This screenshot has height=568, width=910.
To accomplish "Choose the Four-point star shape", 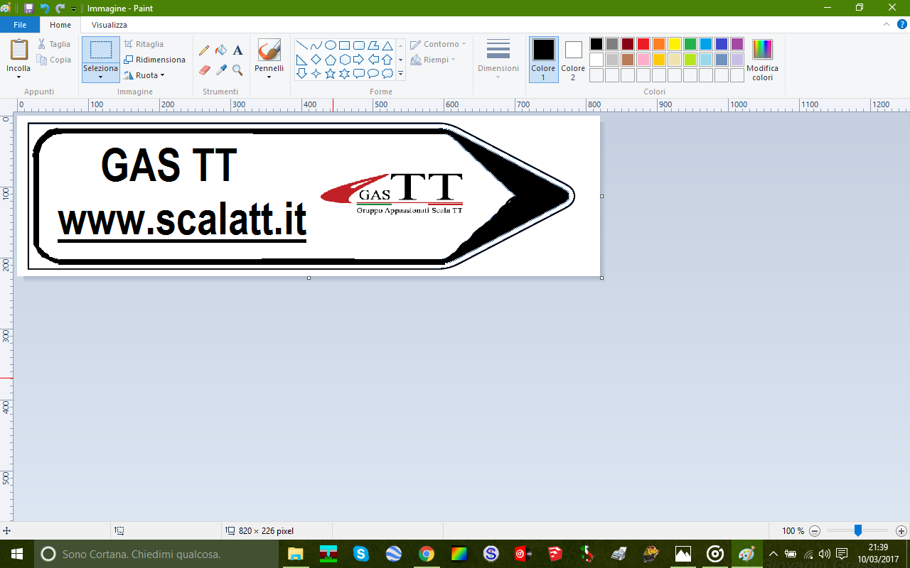I will point(316,73).
